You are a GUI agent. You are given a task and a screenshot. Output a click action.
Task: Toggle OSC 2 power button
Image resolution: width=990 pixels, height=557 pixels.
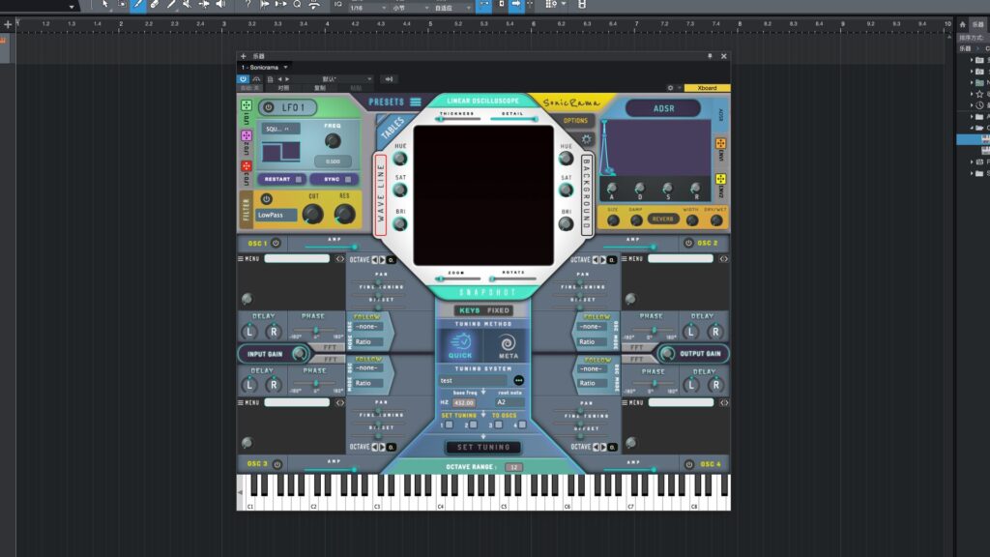pos(688,243)
